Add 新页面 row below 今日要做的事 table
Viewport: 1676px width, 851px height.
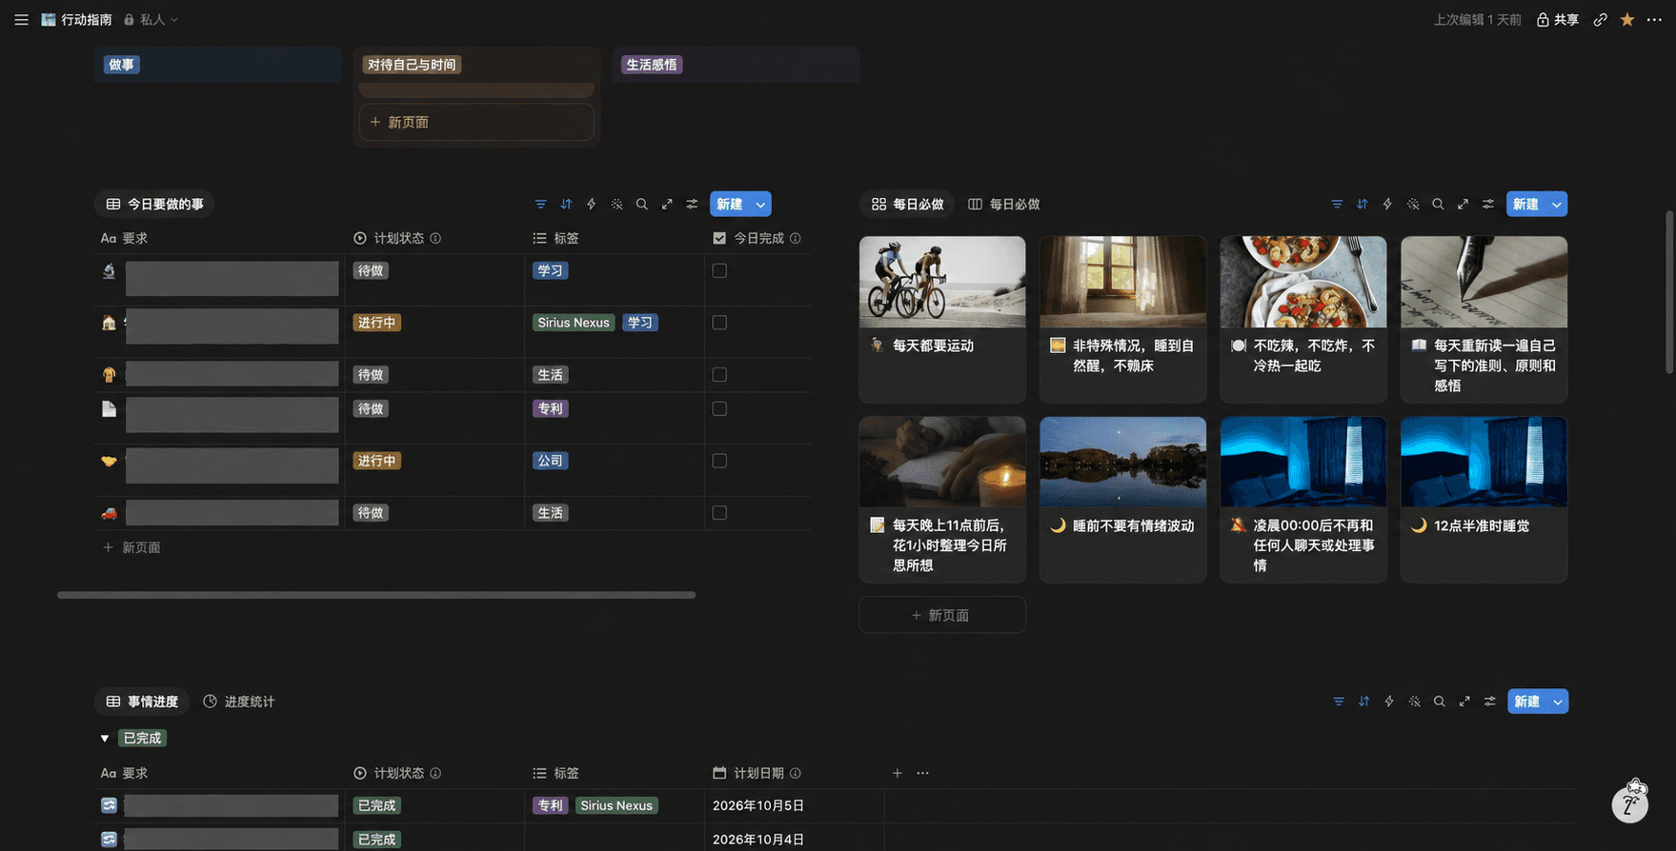[131, 547]
